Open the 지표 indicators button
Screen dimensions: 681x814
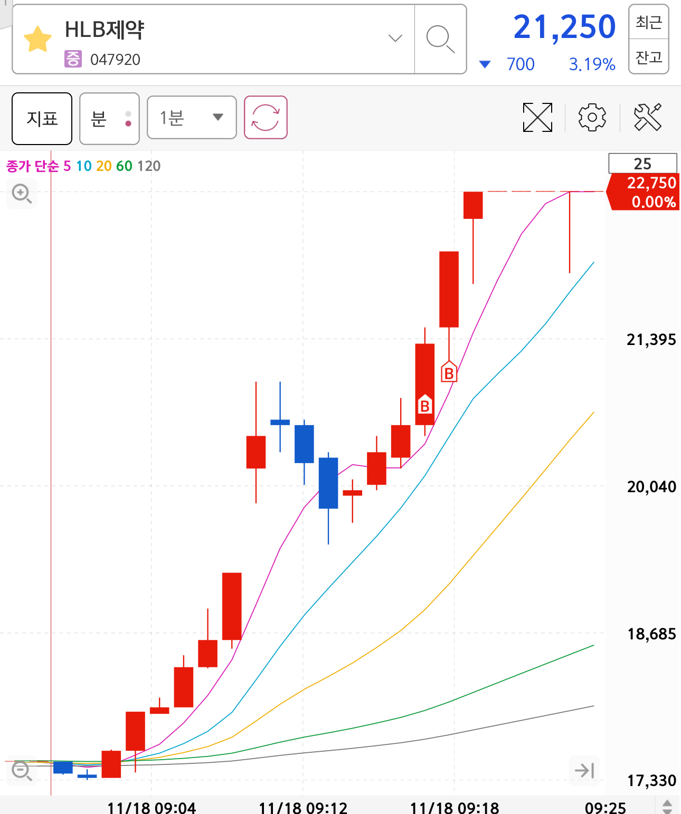[42, 118]
